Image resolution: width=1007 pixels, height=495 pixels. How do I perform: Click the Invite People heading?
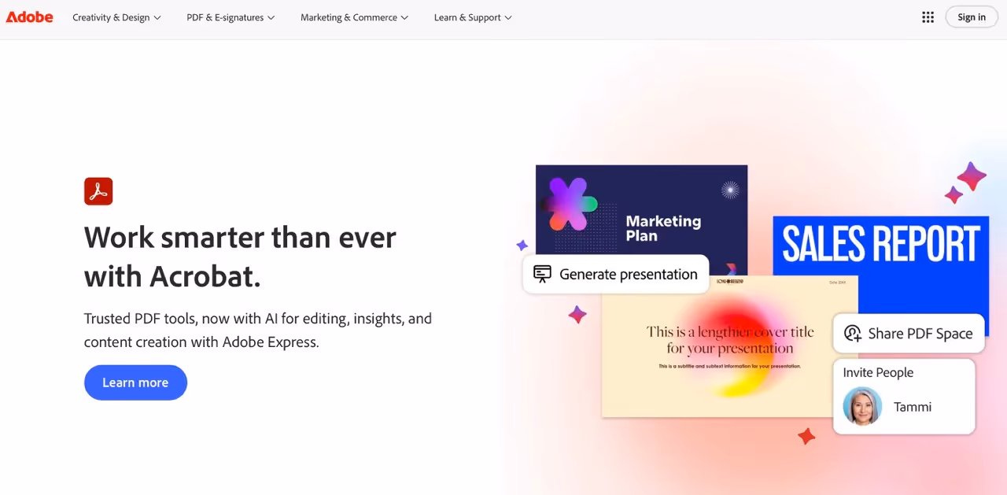878,373
